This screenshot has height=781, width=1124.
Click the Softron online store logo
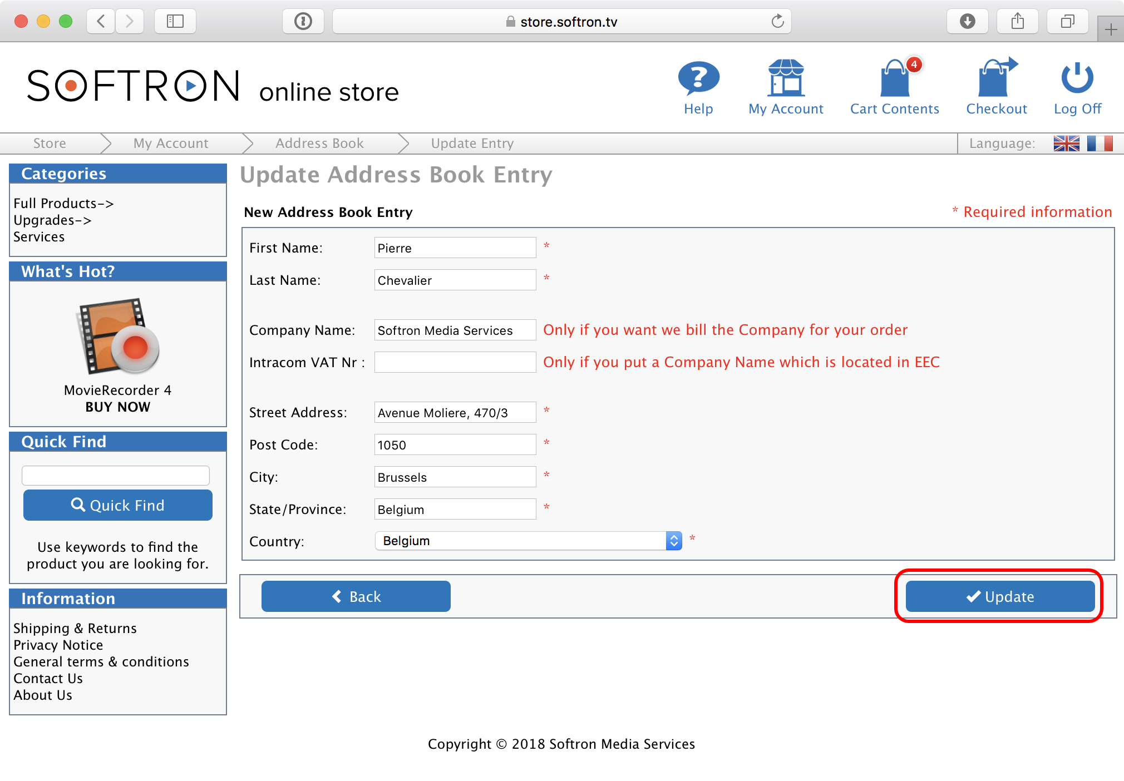click(x=213, y=86)
